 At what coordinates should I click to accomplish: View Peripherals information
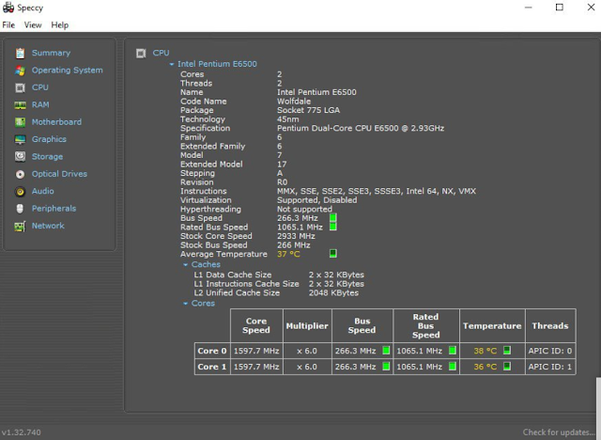click(54, 209)
